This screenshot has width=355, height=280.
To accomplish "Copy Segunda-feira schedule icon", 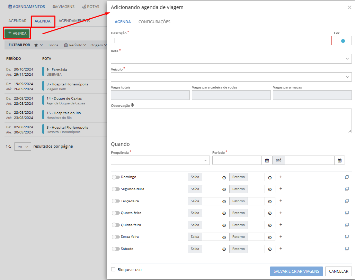I will coord(347,189).
